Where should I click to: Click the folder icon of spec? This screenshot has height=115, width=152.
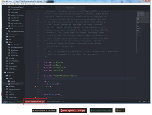(7, 39)
